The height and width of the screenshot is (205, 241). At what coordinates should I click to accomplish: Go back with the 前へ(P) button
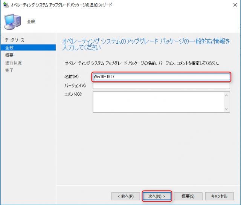click(x=125, y=196)
